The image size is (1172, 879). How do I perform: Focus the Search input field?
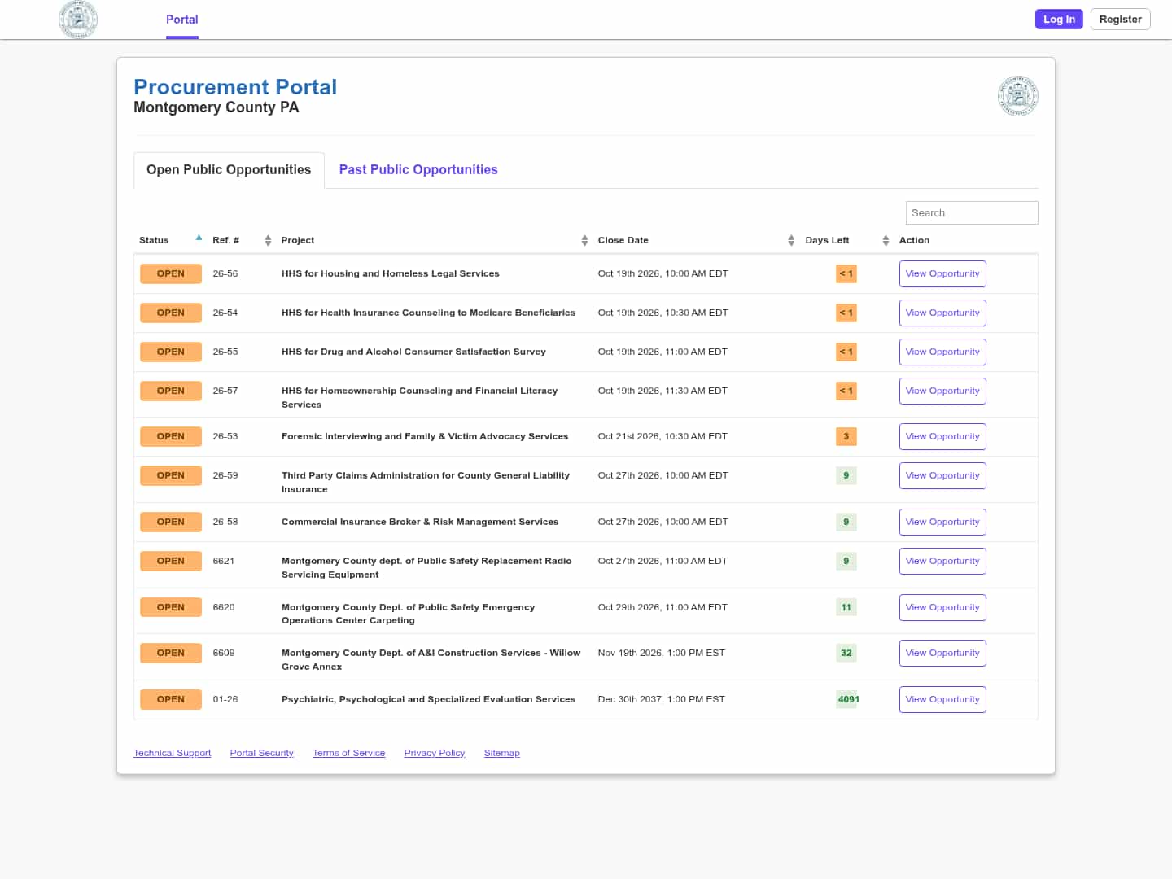pos(972,213)
